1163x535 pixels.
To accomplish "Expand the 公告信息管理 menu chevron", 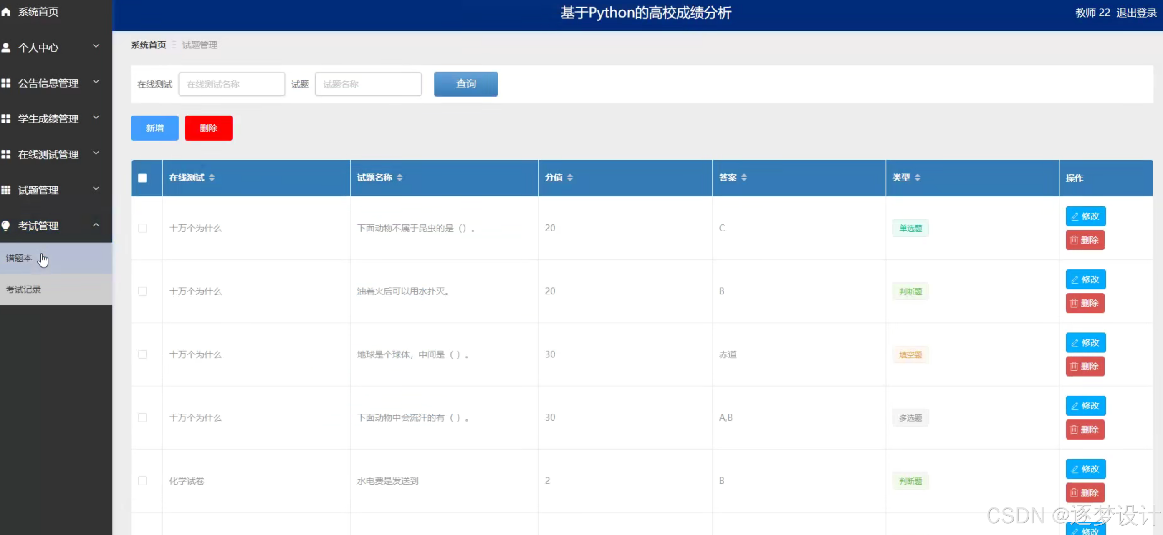I will coord(96,82).
